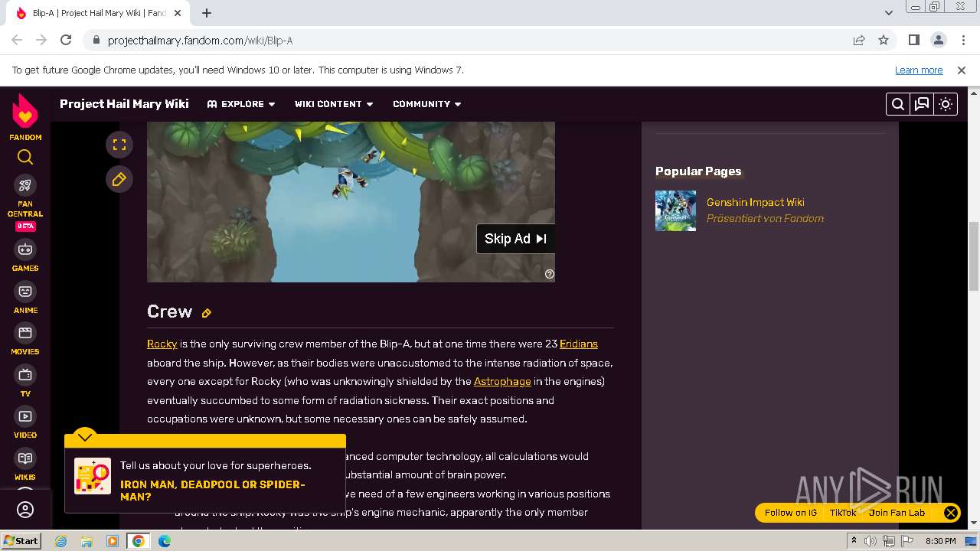Open the COMMUNITY dropdown menu

coord(427,104)
